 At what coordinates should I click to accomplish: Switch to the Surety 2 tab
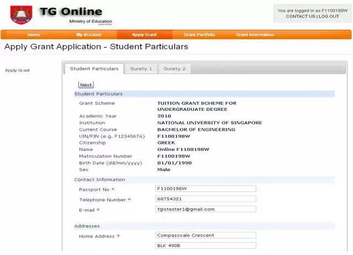pos(175,69)
